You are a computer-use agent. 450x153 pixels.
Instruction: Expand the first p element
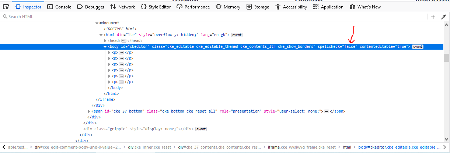point(109,53)
